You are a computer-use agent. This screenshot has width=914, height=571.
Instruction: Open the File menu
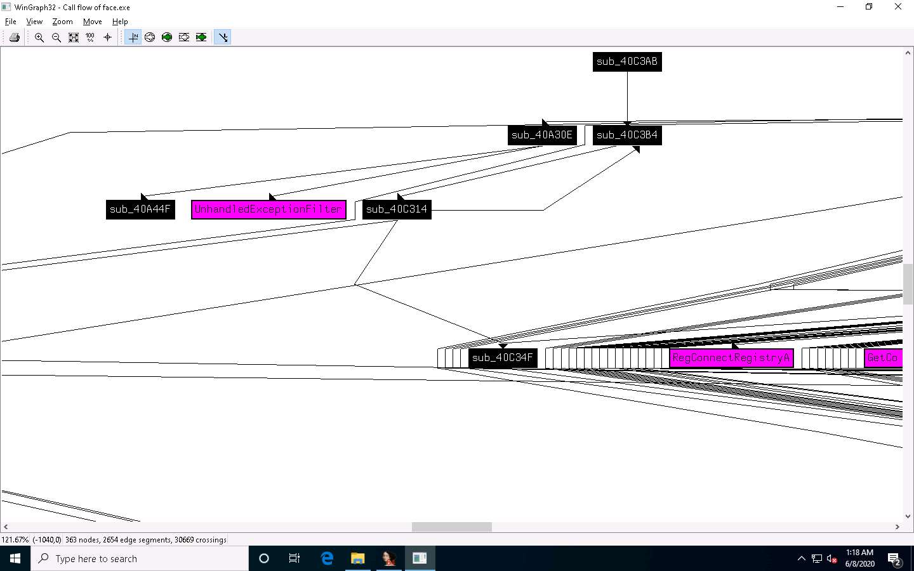[11, 22]
